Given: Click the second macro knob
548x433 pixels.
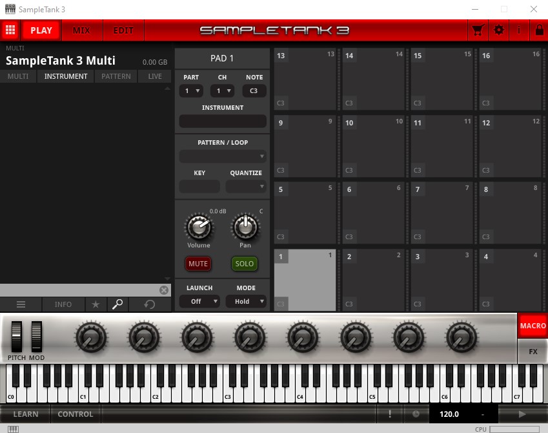Looking at the screenshot, I should [x=144, y=338].
